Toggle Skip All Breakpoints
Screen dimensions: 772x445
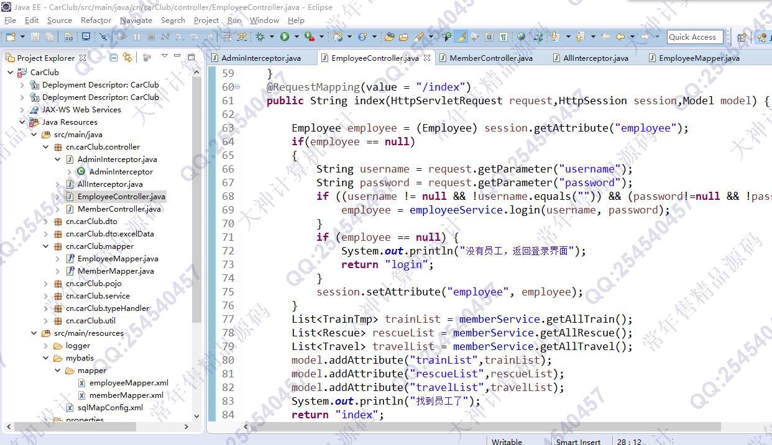103,37
